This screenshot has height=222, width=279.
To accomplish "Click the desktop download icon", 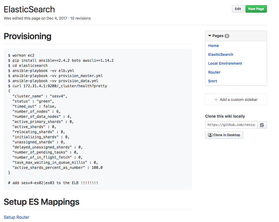I will [x=210, y=135].
